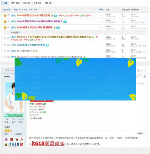The width and height of the screenshot is (150, 154).
Task: Open the big red it618联盟商家 link
Action: point(48,143)
